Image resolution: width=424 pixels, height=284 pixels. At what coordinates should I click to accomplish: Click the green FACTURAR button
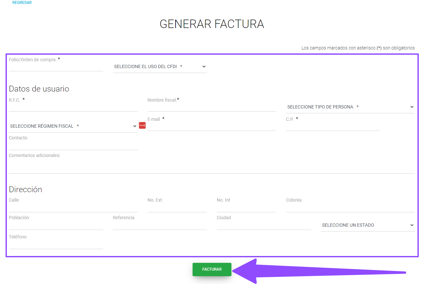click(x=212, y=269)
